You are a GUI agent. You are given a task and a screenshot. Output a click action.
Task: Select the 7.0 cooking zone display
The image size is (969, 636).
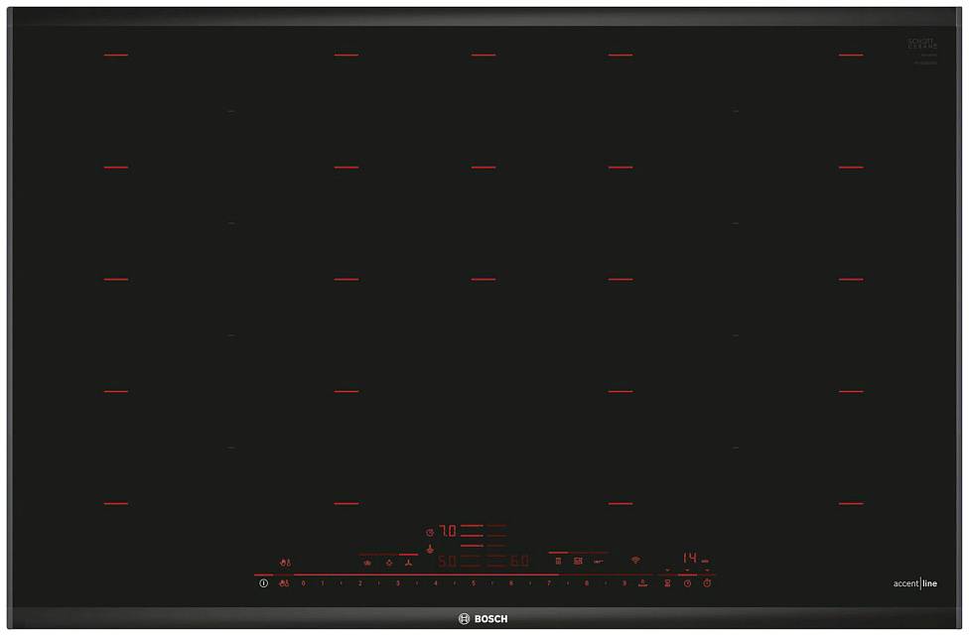pos(448,532)
